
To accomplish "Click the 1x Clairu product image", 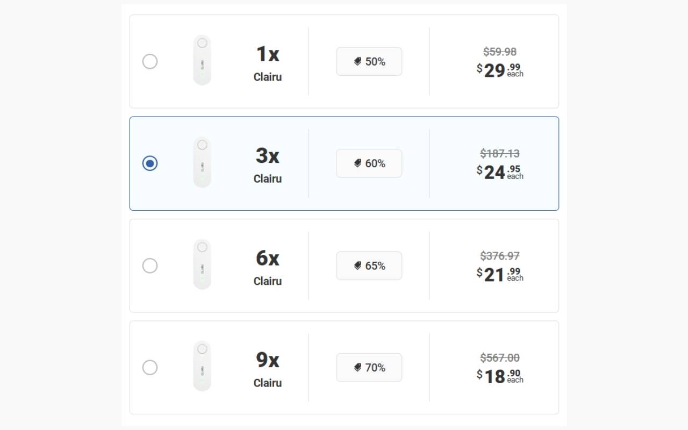I will point(202,60).
